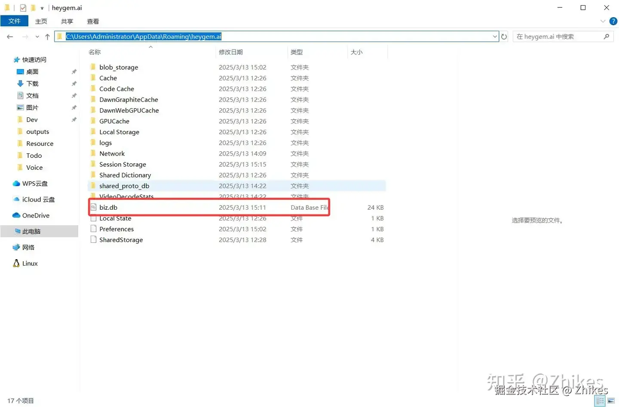Viewport: 619px width, 407px height.
Task: Click the Back navigation arrow
Action: pyautogui.click(x=10, y=37)
